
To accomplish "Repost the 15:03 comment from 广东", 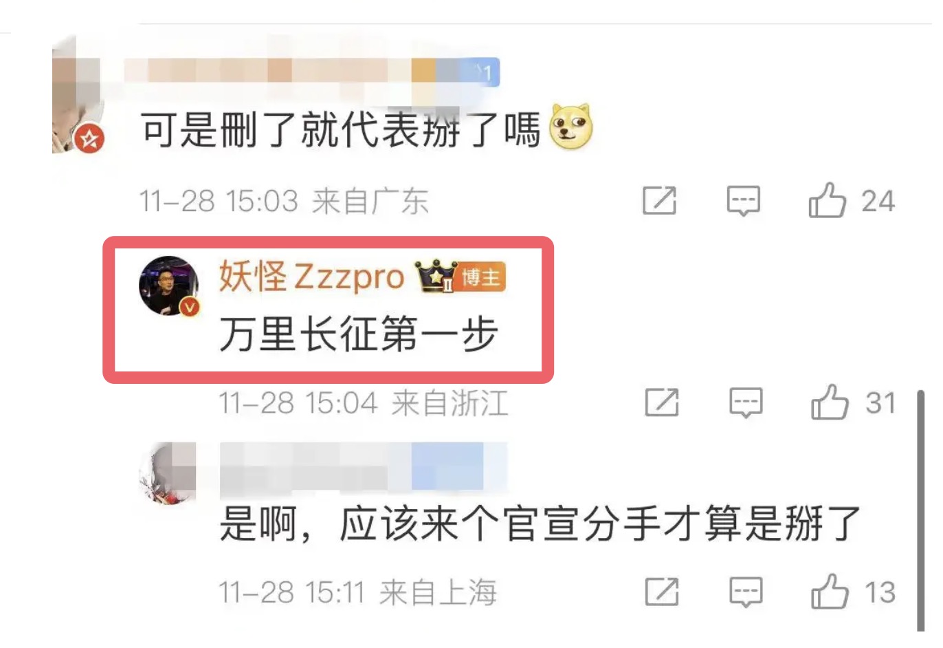I will pyautogui.click(x=660, y=200).
